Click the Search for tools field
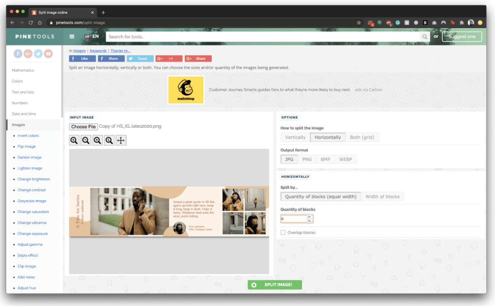495x306 pixels. coord(263,37)
